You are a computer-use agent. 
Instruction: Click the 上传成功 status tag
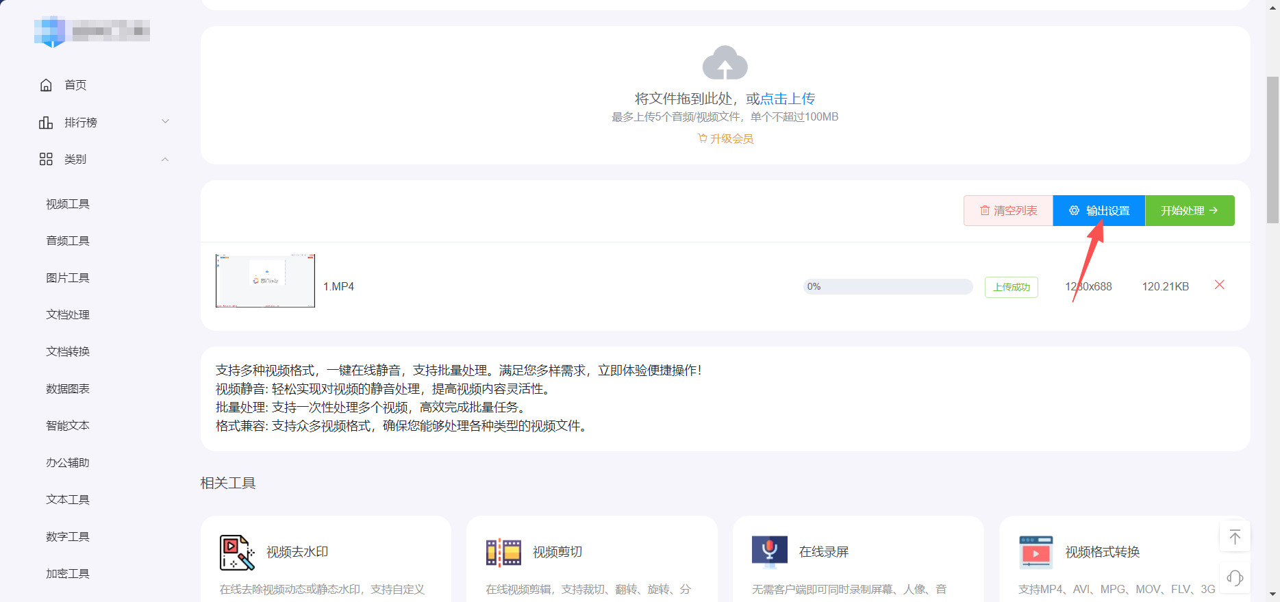1012,287
